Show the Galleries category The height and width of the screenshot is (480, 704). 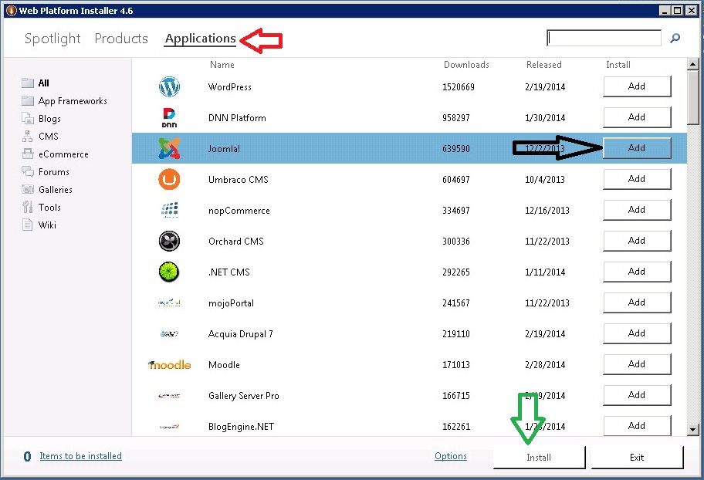point(56,190)
